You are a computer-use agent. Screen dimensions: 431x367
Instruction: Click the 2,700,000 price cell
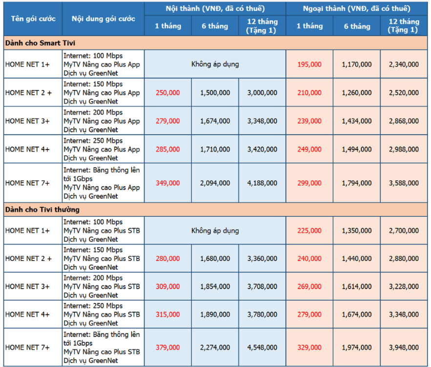click(404, 231)
